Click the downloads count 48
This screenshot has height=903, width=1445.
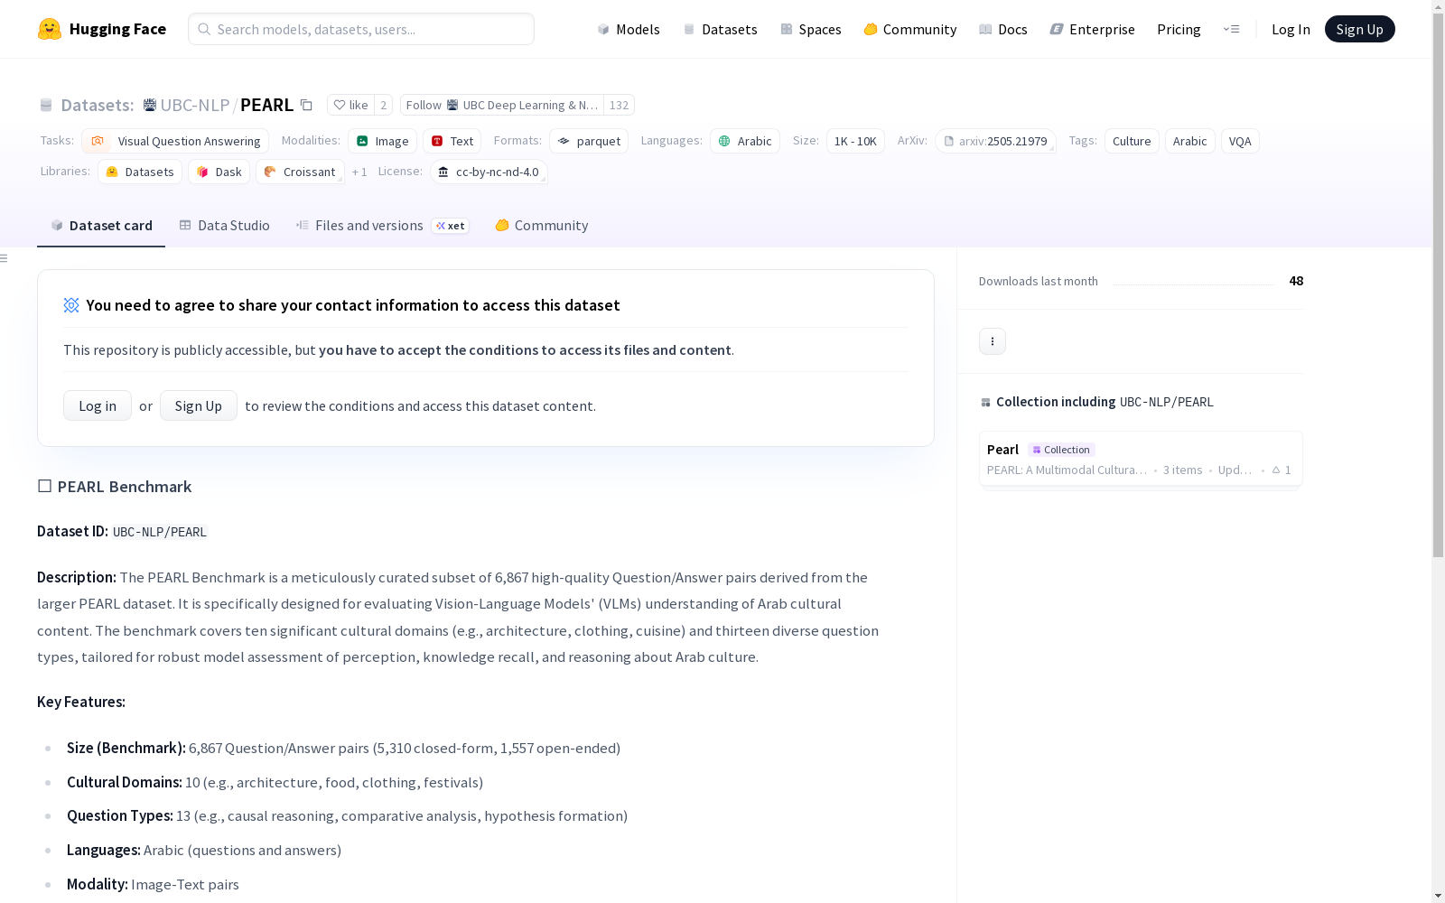coord(1296,281)
